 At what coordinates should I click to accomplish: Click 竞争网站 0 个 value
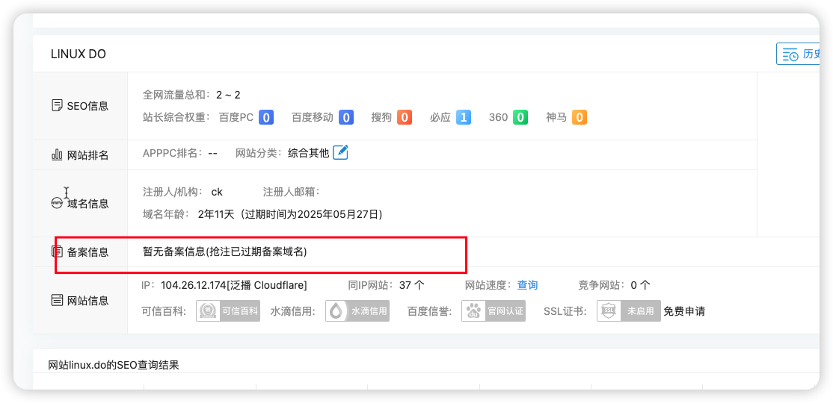point(640,285)
